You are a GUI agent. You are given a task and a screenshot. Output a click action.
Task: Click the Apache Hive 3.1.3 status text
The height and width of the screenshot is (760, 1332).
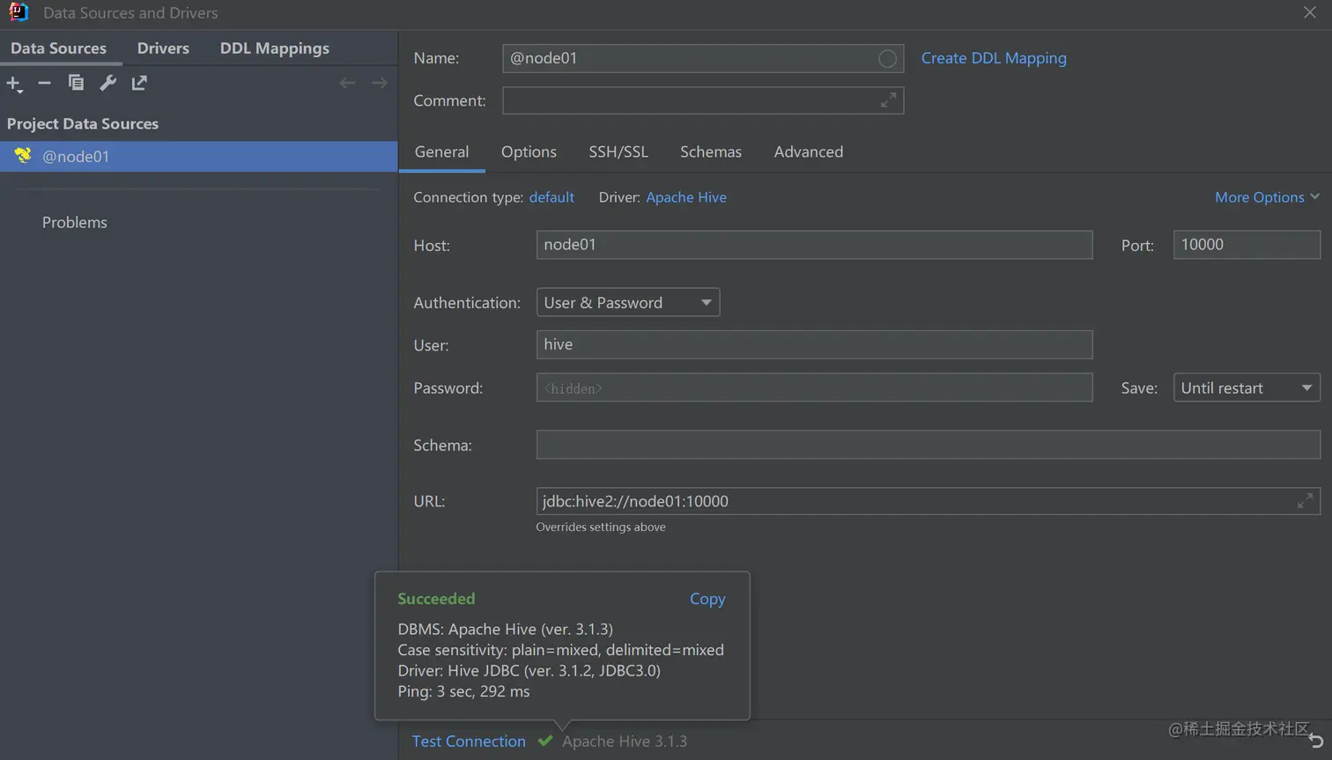click(x=625, y=741)
